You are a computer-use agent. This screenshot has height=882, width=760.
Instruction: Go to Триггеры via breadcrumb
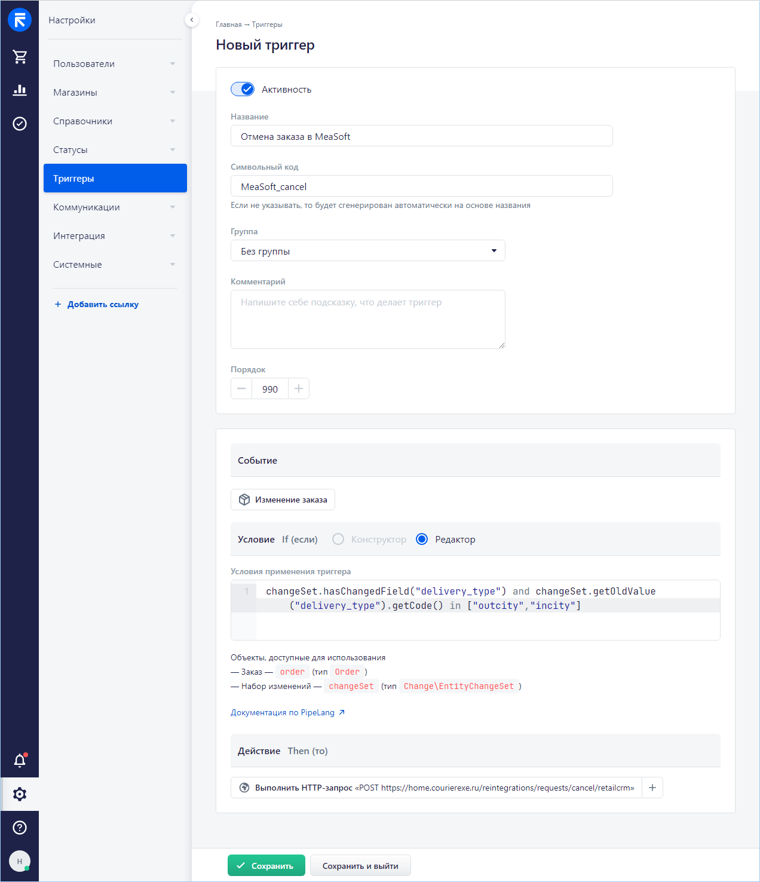[267, 24]
